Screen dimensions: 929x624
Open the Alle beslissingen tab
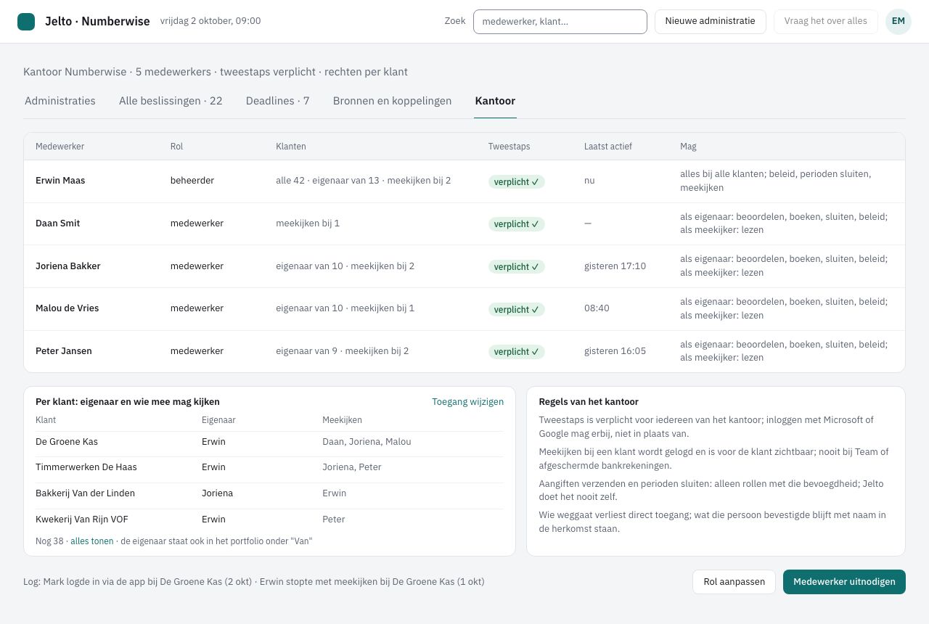(171, 102)
